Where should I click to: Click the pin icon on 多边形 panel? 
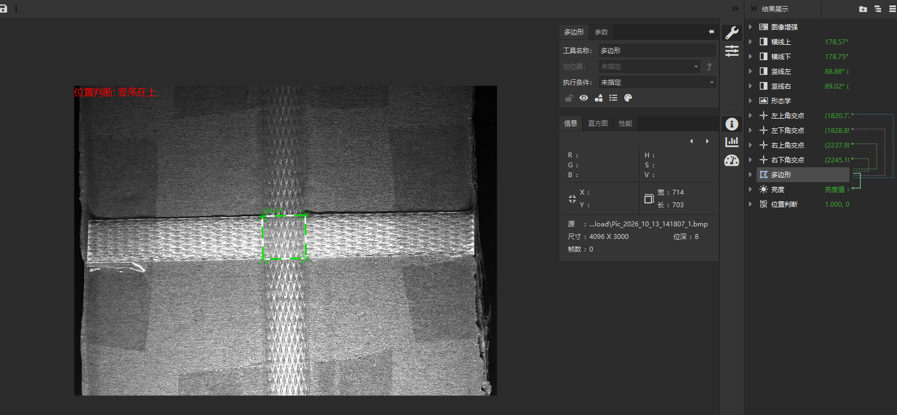pyautogui.click(x=711, y=32)
